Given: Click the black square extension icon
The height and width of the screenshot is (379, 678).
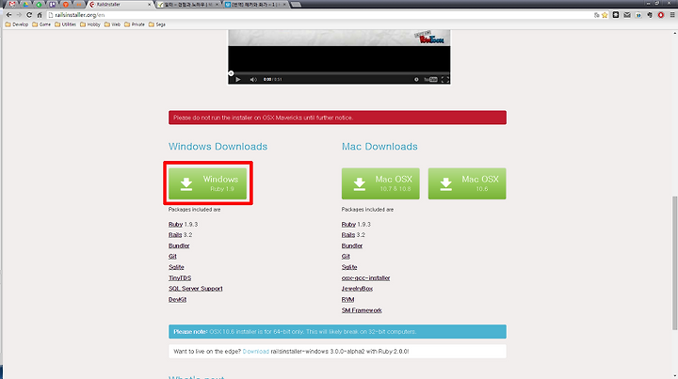Looking at the screenshot, I should tap(616, 15).
